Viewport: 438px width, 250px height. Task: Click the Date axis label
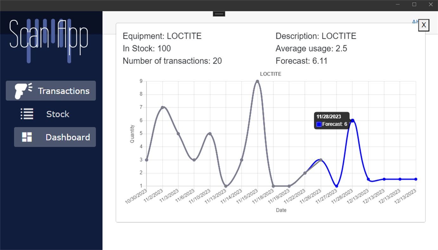(281, 210)
